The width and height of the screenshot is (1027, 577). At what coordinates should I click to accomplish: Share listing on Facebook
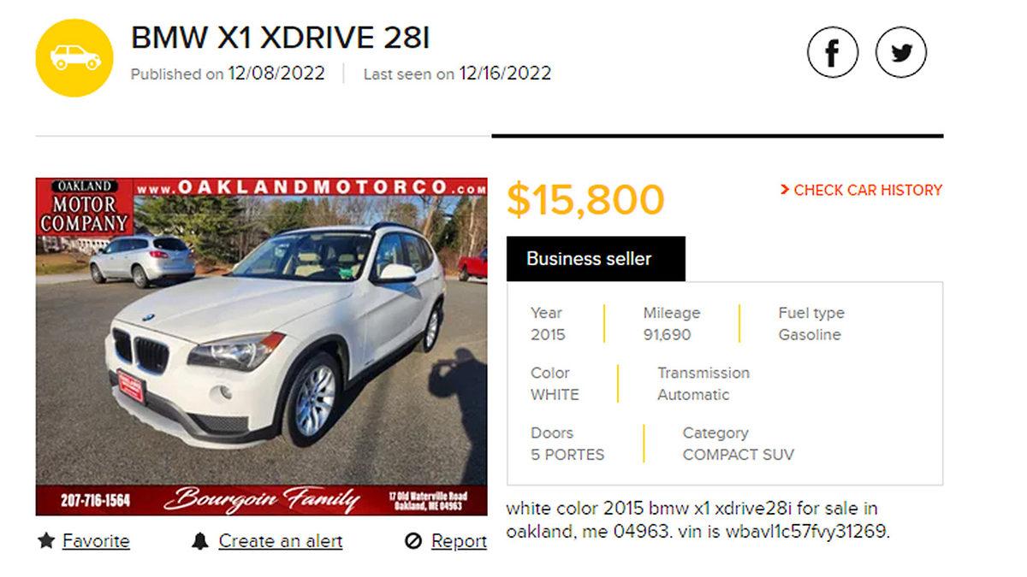pos(833,52)
